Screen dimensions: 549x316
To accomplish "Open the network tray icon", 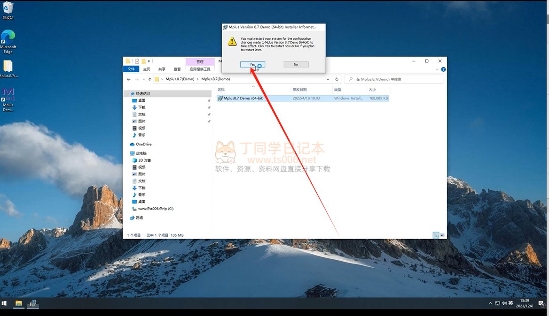I will [497, 303].
